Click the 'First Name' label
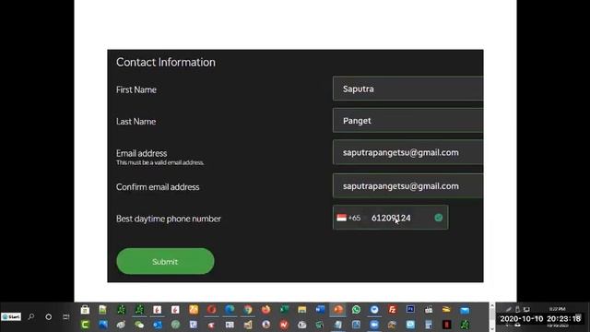Screen dimensions: 590x332 (x=136, y=90)
